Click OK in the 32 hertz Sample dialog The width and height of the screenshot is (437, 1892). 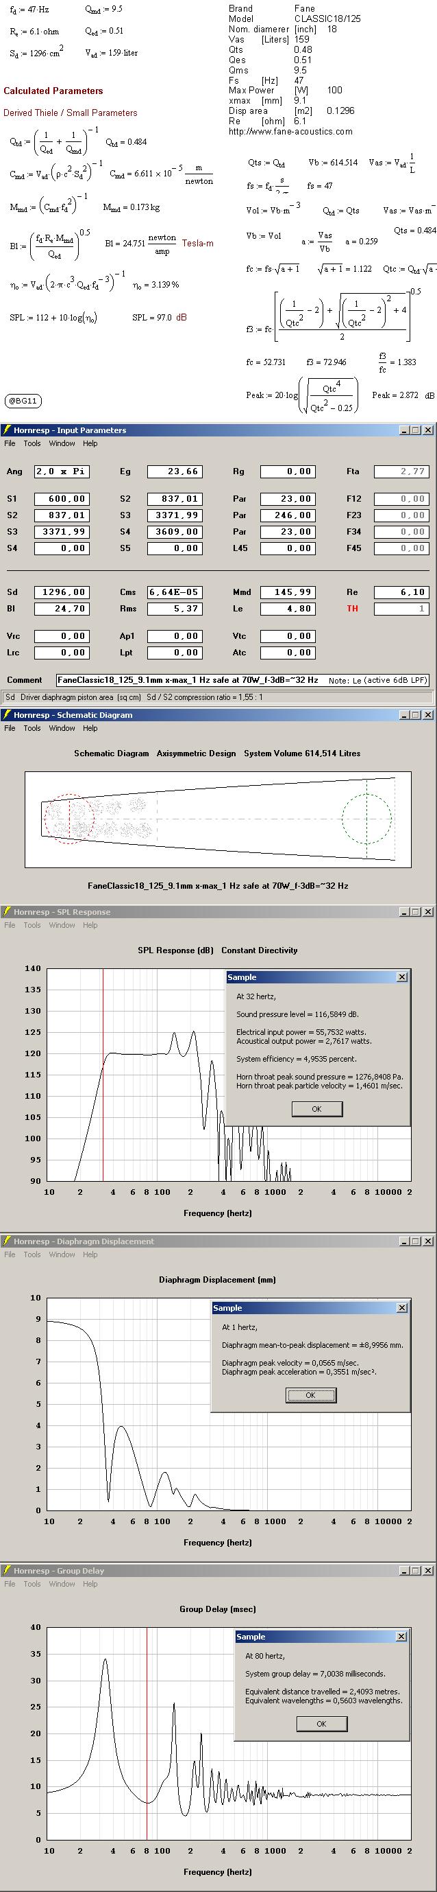(x=316, y=1109)
